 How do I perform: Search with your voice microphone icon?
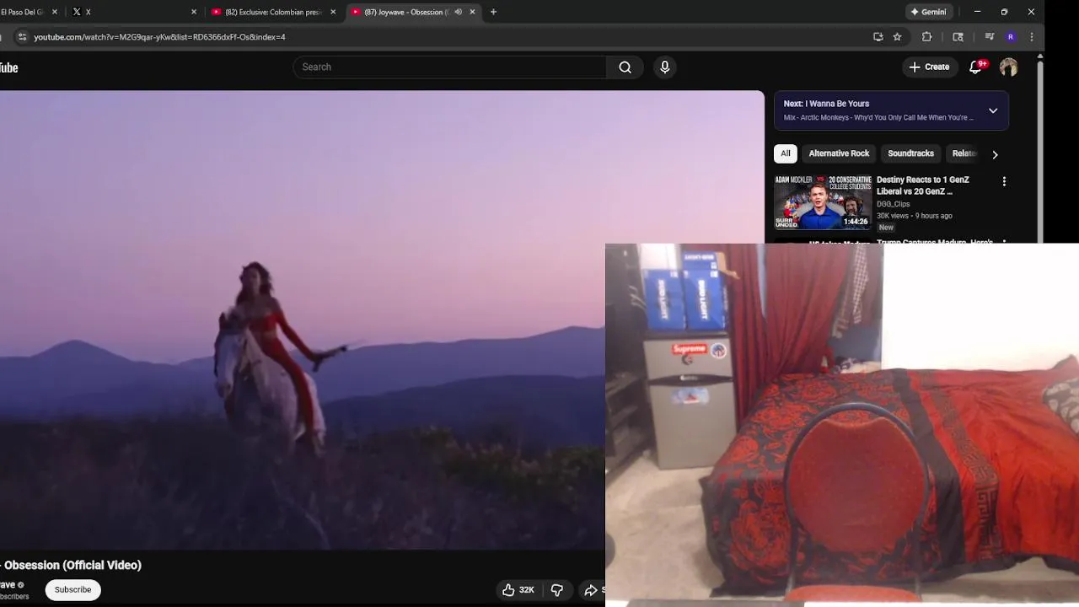(x=665, y=67)
